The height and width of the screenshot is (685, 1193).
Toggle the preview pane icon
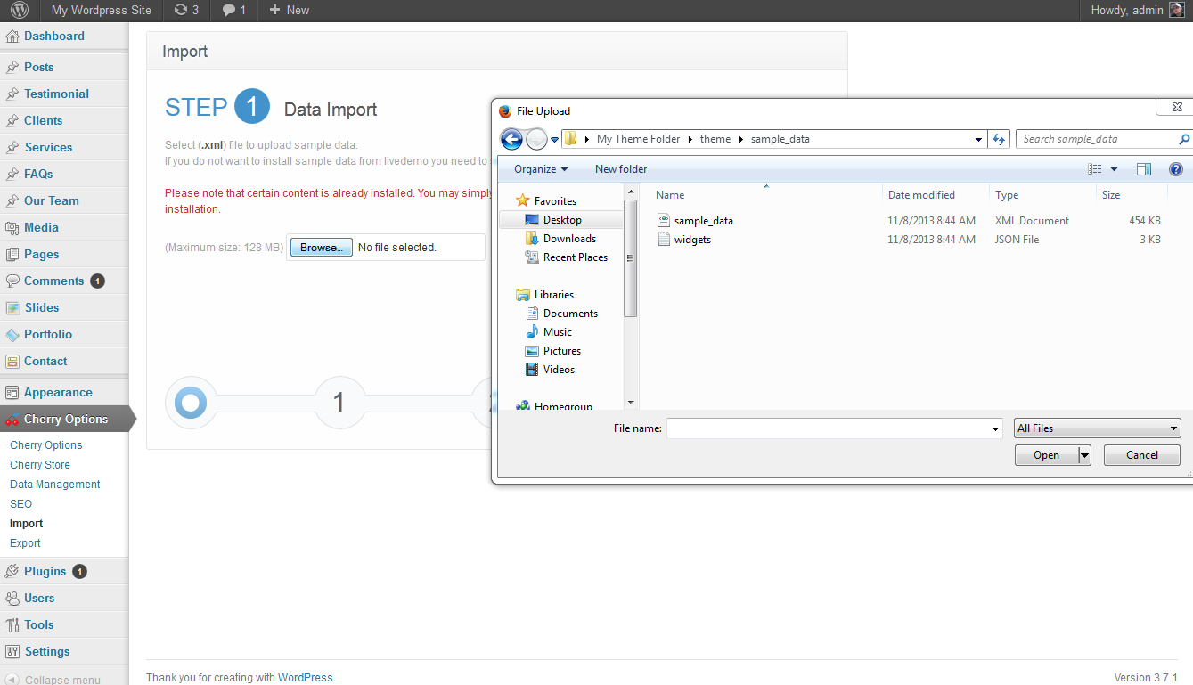pos(1144,169)
